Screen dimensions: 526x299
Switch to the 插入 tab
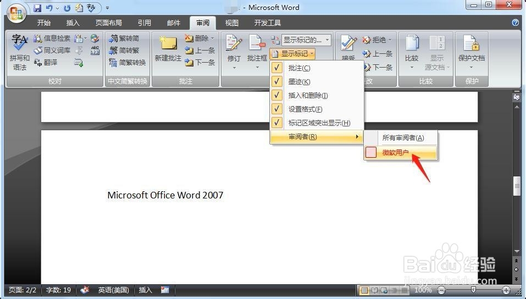click(x=73, y=23)
